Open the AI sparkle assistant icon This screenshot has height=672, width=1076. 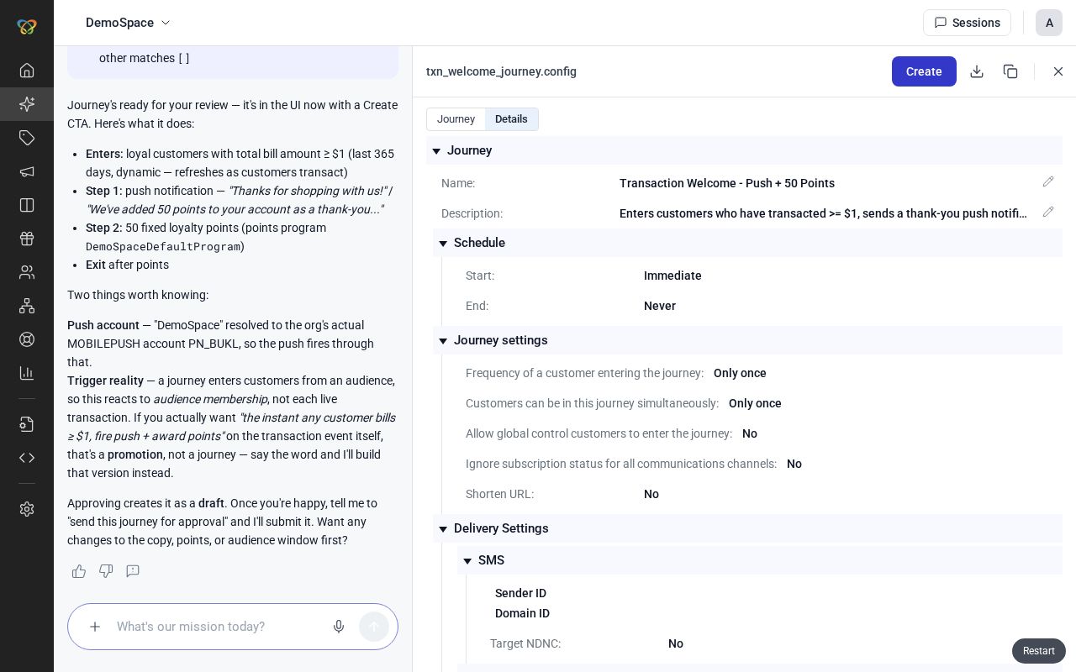[27, 104]
